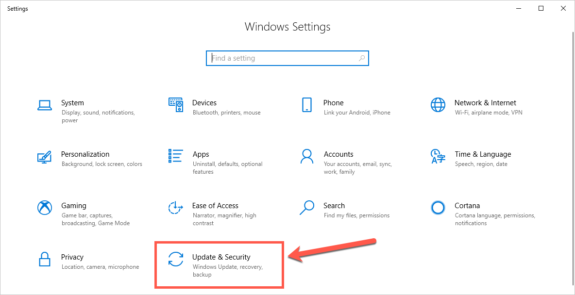
Task: Close the Settings window
Action: [x=563, y=8]
